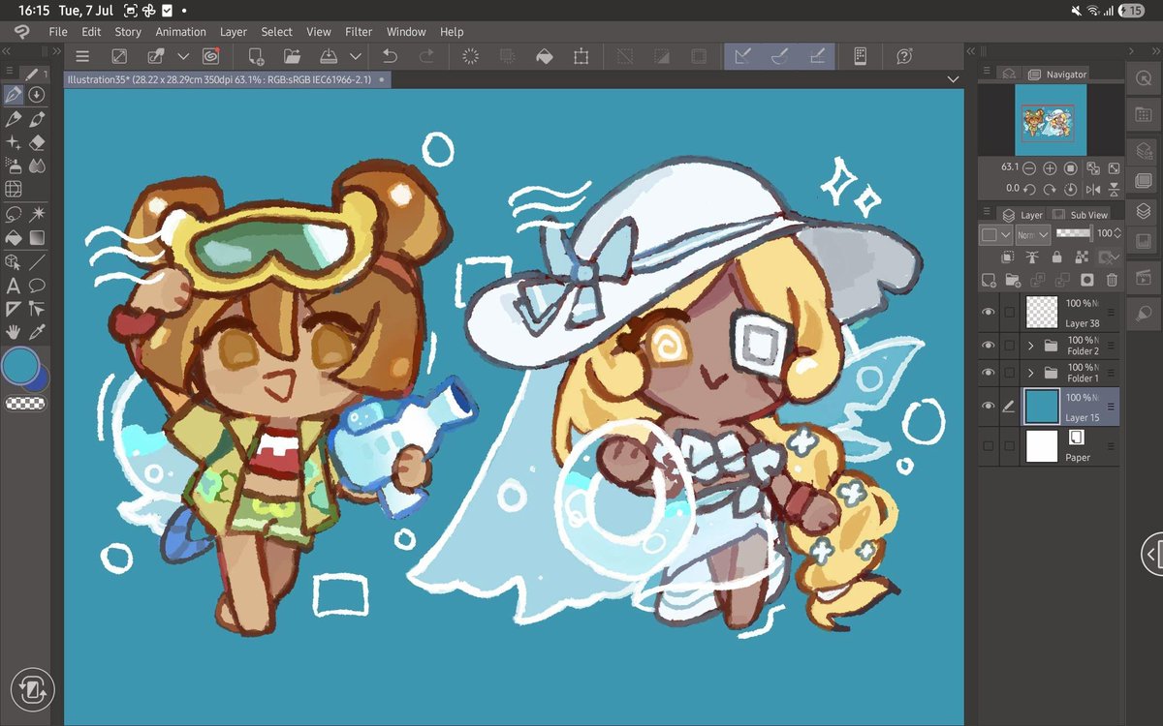Select the Fill bucket tool in toolbox
The height and width of the screenshot is (726, 1163).
click(x=14, y=237)
